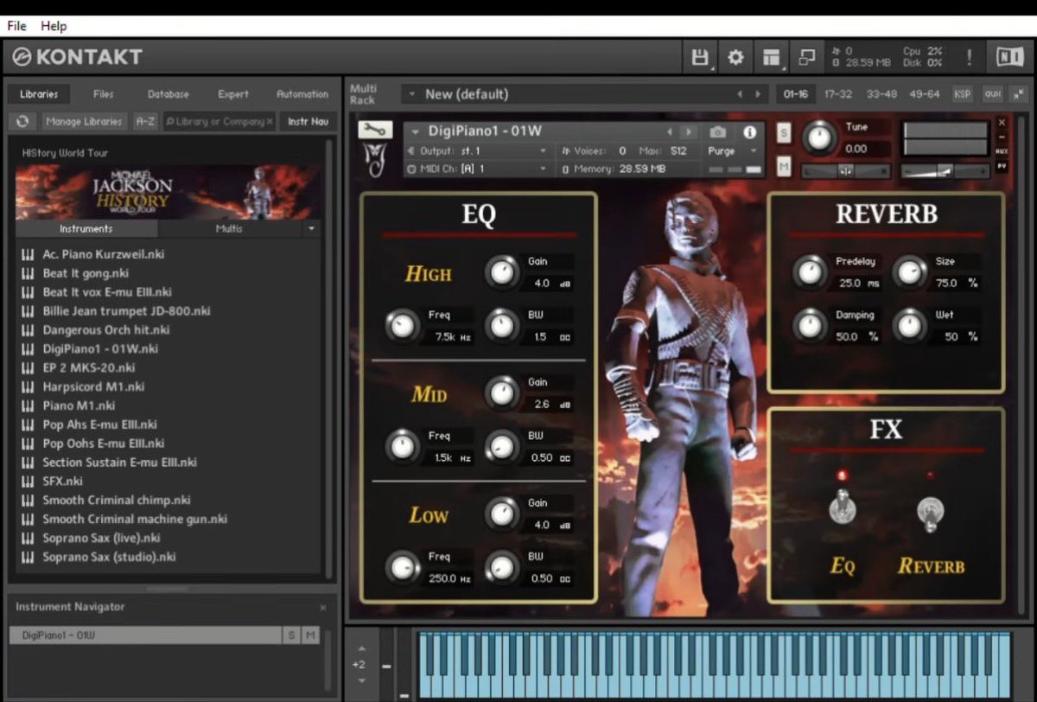Select Smooth Criminal chimp.nki
Screen dimensions: 1037x702
(117, 501)
